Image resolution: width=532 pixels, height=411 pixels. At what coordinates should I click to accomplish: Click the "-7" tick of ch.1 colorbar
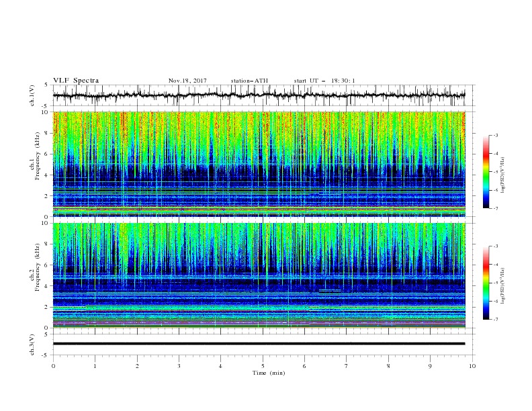(495, 208)
